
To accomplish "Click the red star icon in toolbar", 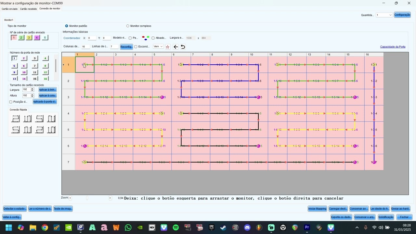I will coord(168,47).
